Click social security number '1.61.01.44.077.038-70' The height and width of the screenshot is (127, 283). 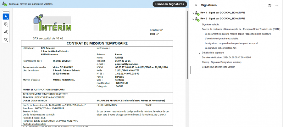click(127, 74)
